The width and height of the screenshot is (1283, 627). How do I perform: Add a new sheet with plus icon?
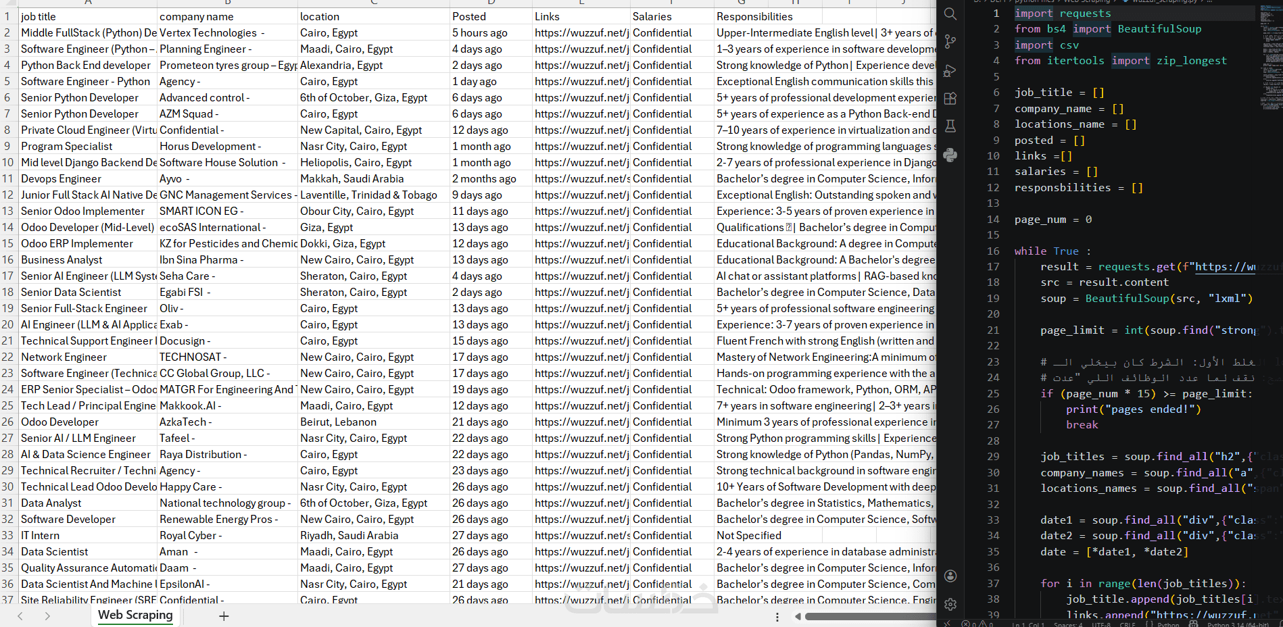tap(224, 616)
